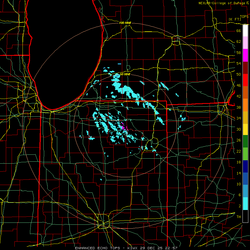Click the medium blue legend swatch
The image size is (250, 250).
tap(245, 179)
